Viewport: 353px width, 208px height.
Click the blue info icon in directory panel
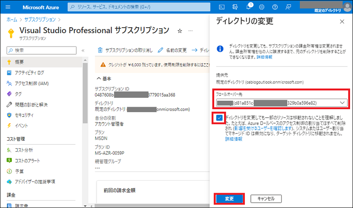(x=220, y=49)
